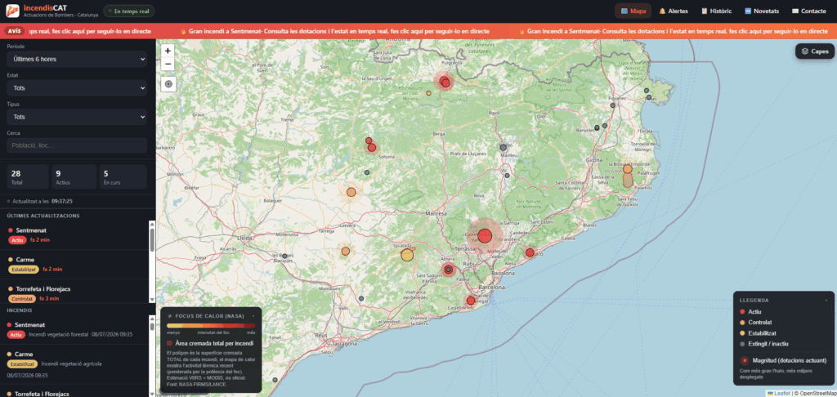This screenshot has height=397, width=837.
Task: Open the Alertes section
Action: point(674,11)
